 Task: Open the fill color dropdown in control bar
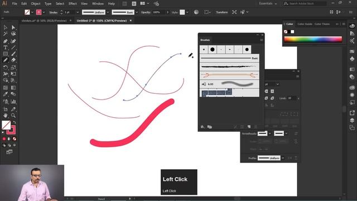tap(32, 12)
